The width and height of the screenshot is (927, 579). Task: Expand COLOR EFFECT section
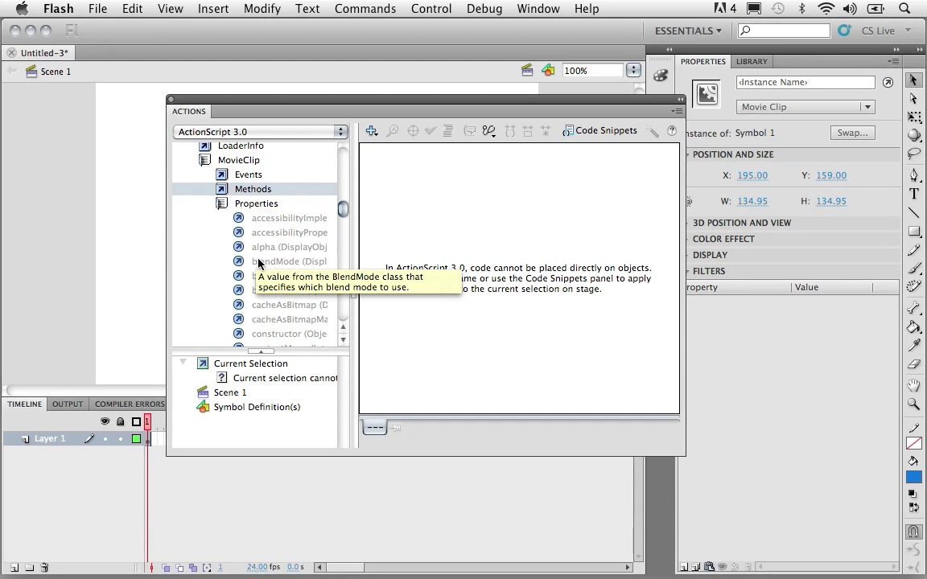(x=723, y=239)
